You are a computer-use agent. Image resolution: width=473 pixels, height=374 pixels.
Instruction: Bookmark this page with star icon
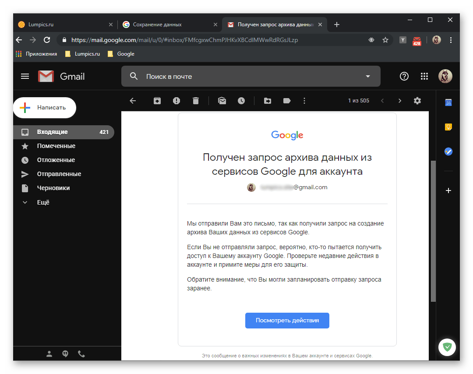(x=385, y=40)
